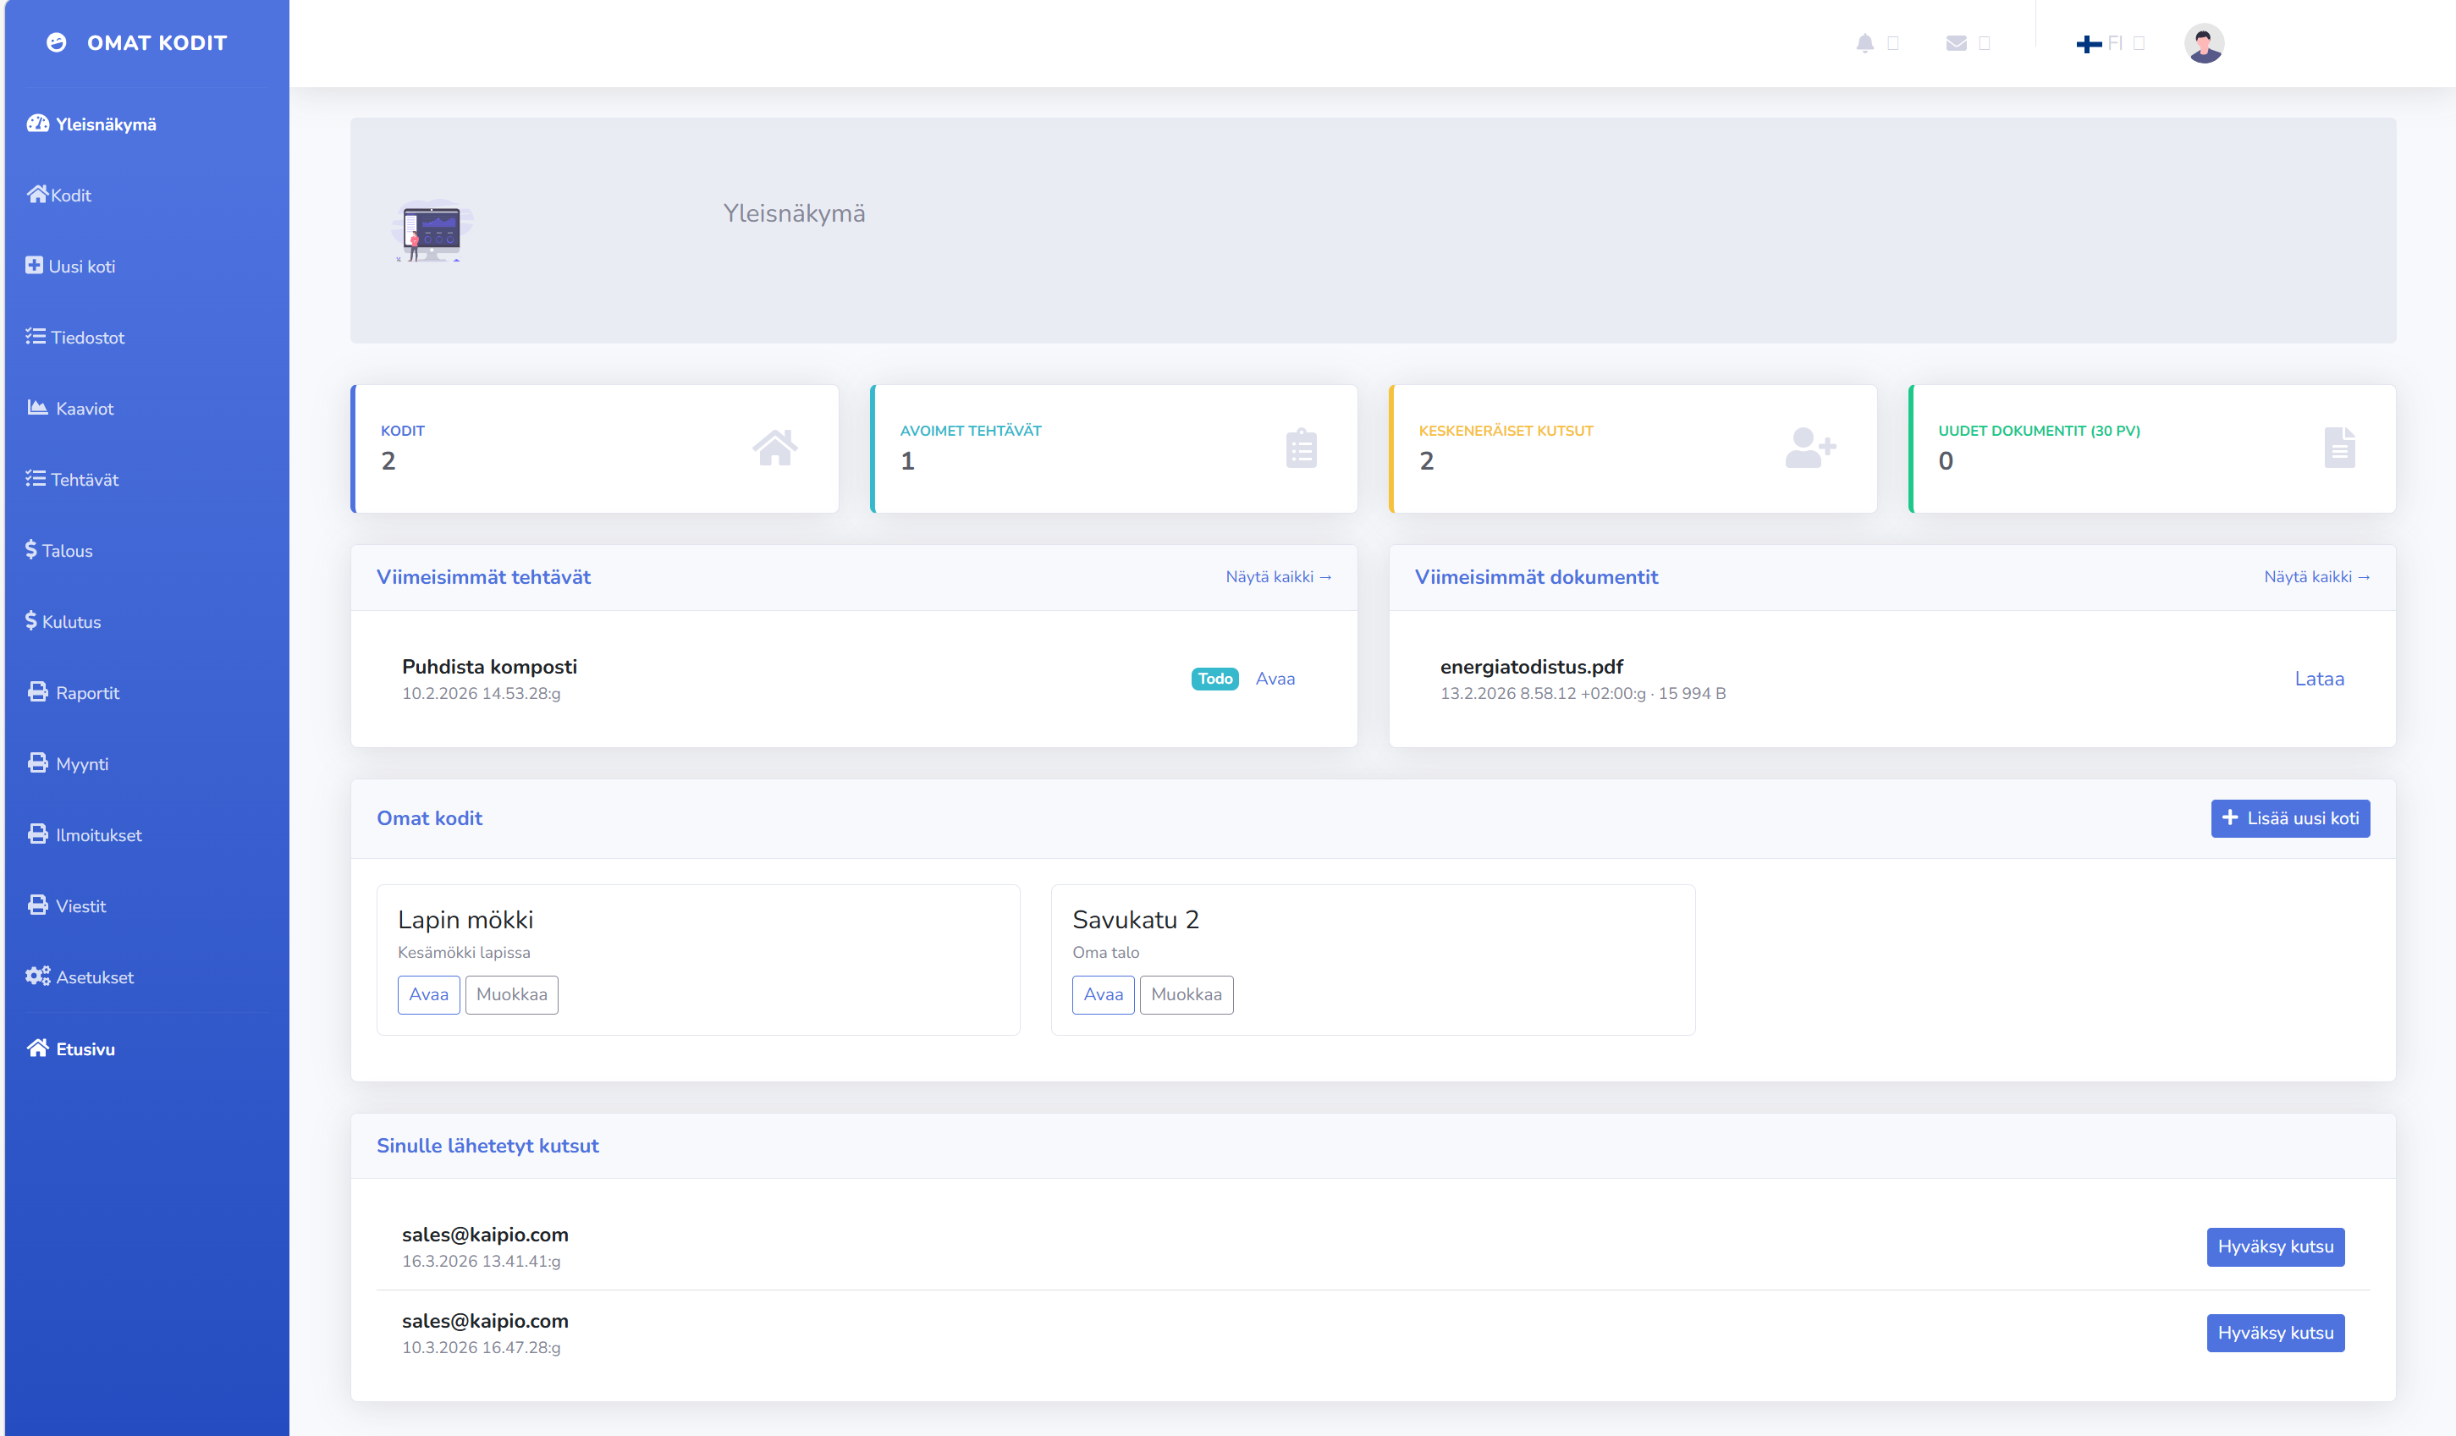Screen dimensions: 2456x1436
Task: Click the clipboard icon on Avoimet tehtävät
Action: tap(1301, 448)
